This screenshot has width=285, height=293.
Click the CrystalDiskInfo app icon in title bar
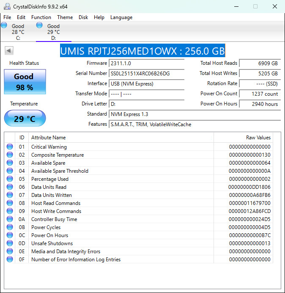(7, 6)
